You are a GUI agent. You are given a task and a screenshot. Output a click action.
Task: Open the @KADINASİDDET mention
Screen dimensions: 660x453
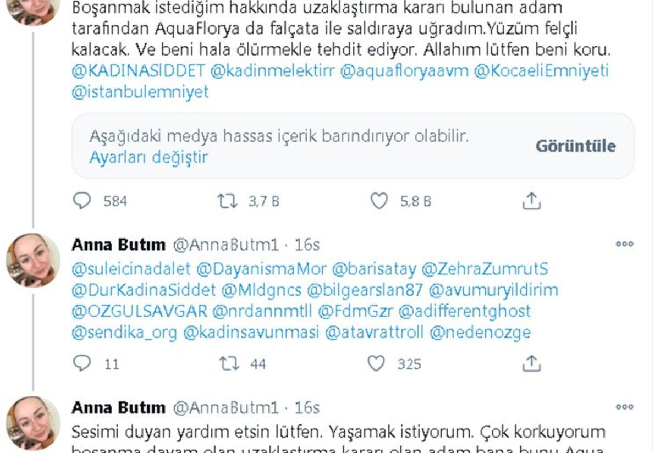click(x=138, y=71)
